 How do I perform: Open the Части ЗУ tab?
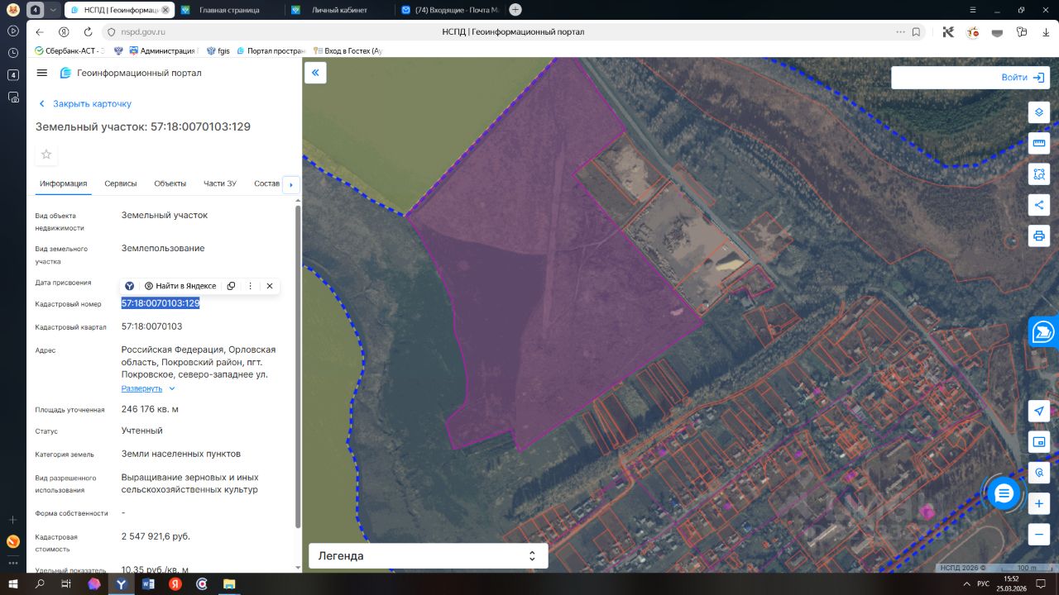220,183
